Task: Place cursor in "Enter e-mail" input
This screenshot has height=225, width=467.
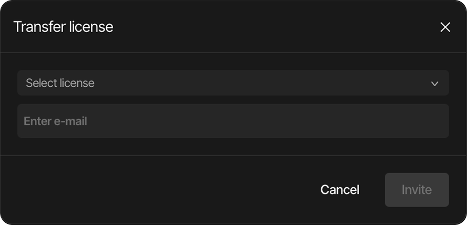Action: point(233,121)
